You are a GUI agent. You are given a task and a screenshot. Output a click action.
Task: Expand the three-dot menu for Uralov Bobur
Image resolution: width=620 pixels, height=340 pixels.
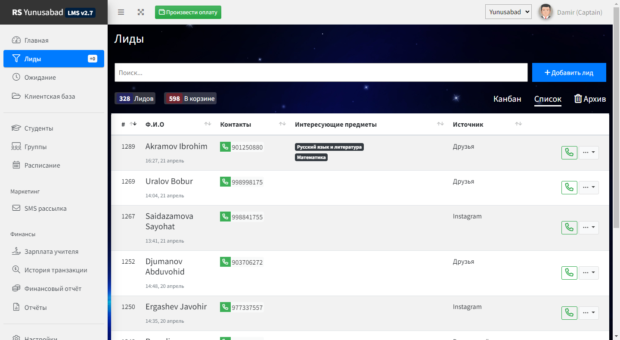589,187
